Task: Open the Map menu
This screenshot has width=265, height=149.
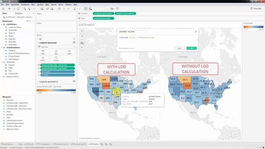Action: click(47, 5)
